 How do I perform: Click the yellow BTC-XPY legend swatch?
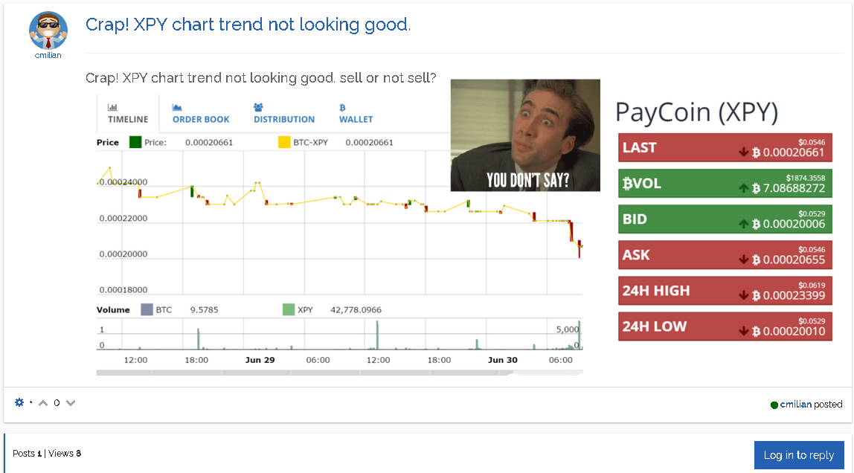(x=284, y=143)
